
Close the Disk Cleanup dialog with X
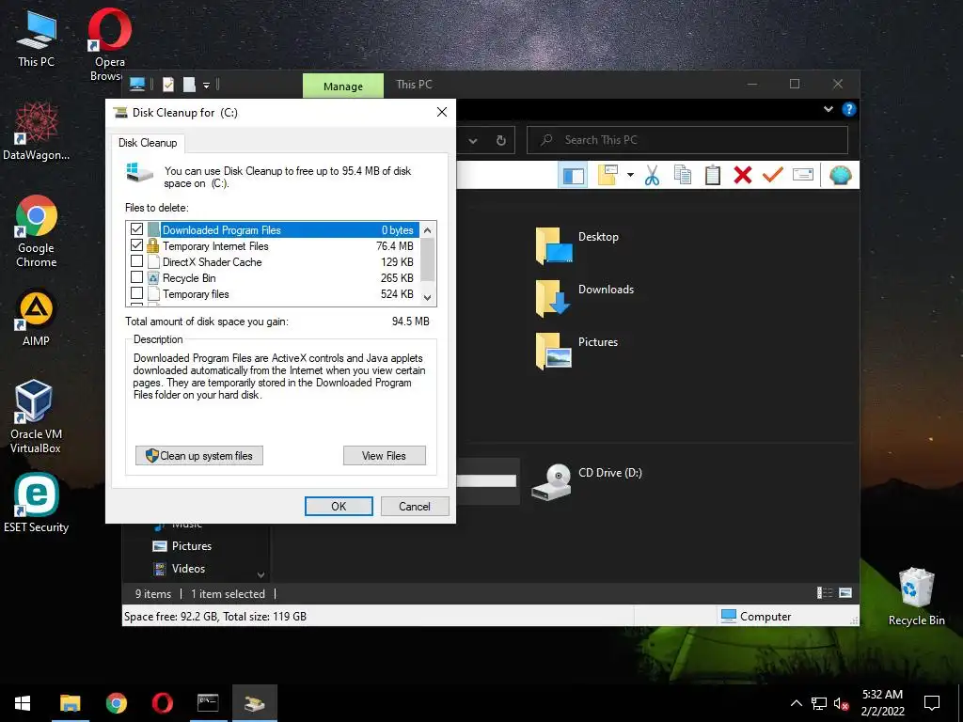[x=442, y=112]
